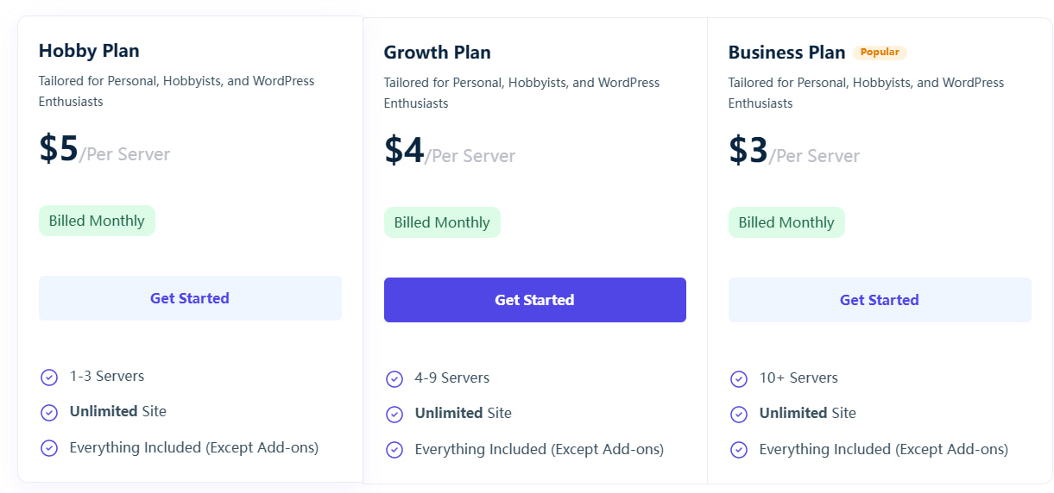Click Hobby Plan's Everything Included check icon
The width and height of the screenshot is (1054, 493).
coord(49,448)
